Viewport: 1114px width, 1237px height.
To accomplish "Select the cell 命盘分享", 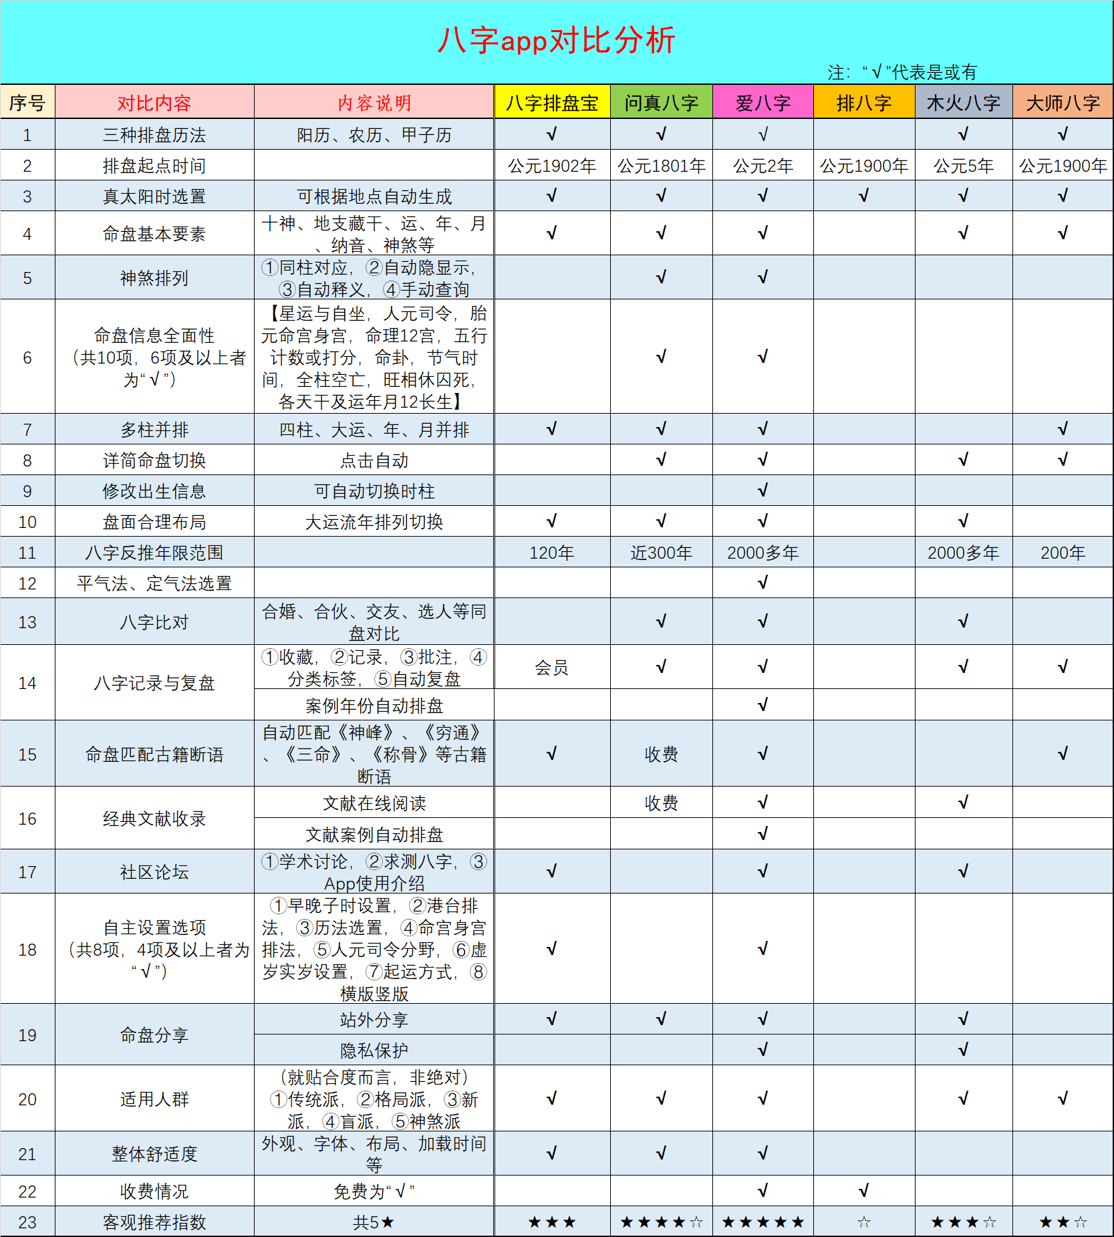I will [154, 1035].
